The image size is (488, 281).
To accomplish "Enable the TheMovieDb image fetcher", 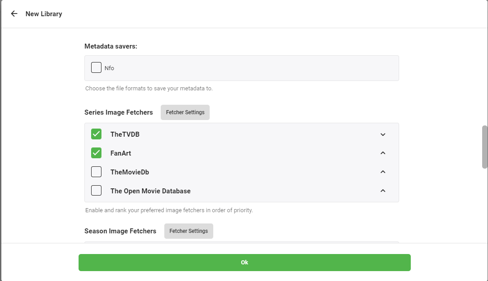I will 96,172.
